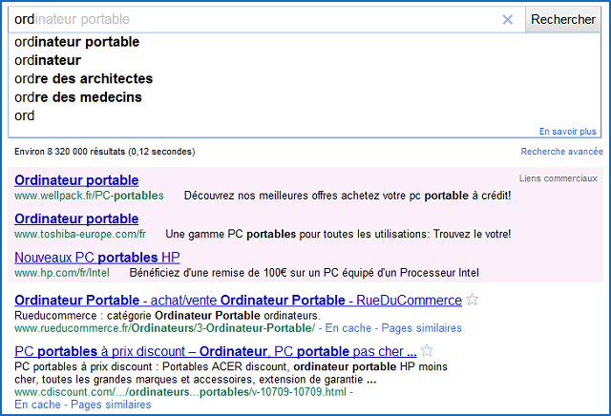
Task: Open the wellpack.fr Ordinateur portable ad
Action: pyautogui.click(x=77, y=180)
